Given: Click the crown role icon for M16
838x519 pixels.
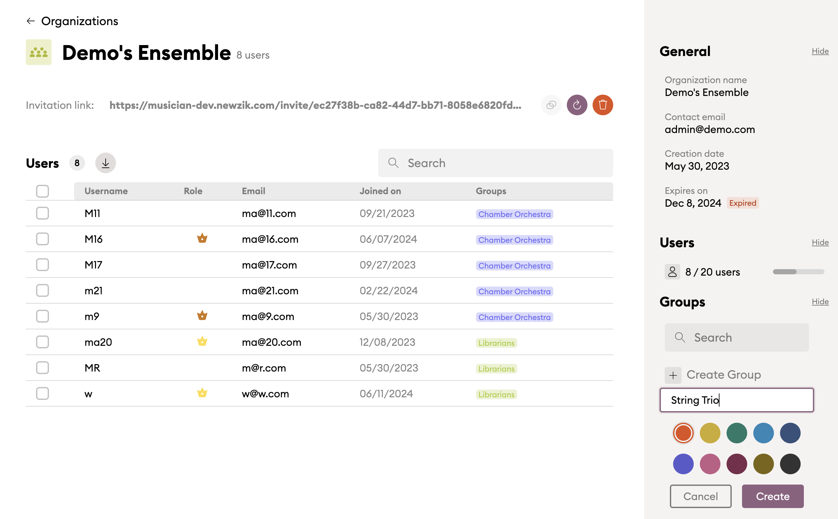Looking at the screenshot, I should [x=202, y=239].
